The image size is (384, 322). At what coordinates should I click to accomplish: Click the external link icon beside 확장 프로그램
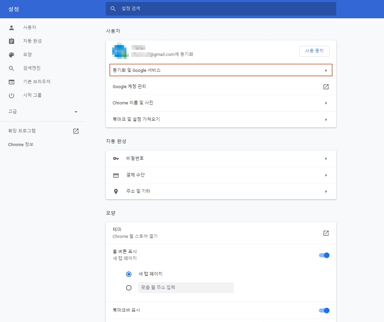pos(76,131)
